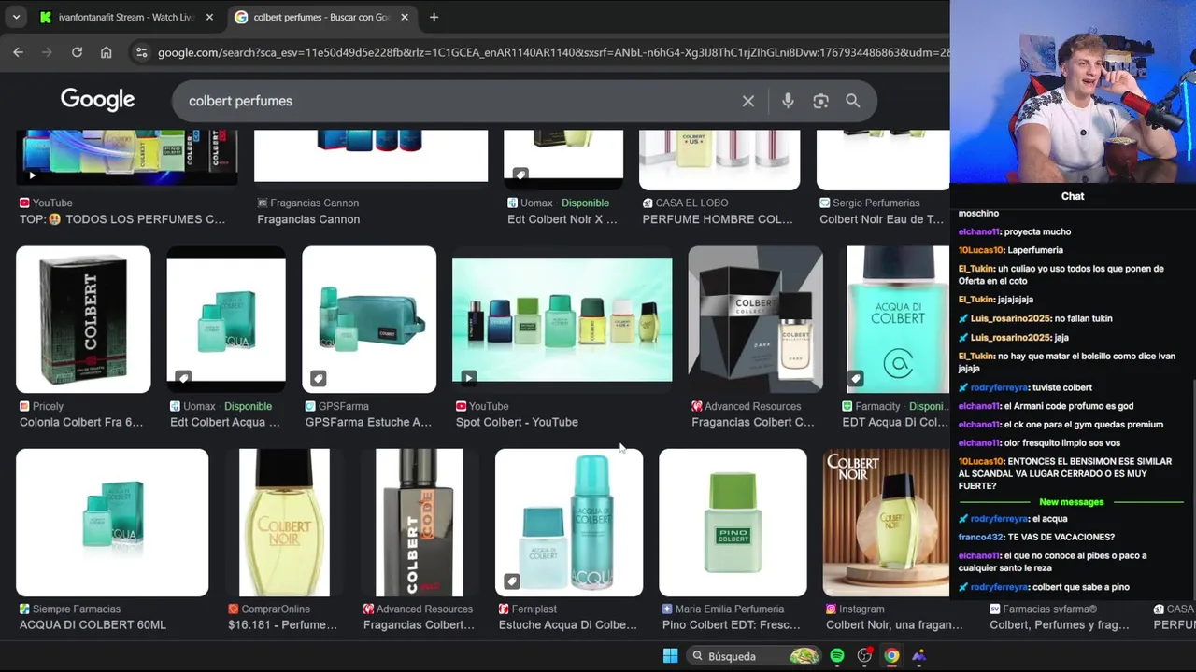Close the ivanfontanafit Stream tab
The image size is (1196, 672).
pyautogui.click(x=209, y=17)
